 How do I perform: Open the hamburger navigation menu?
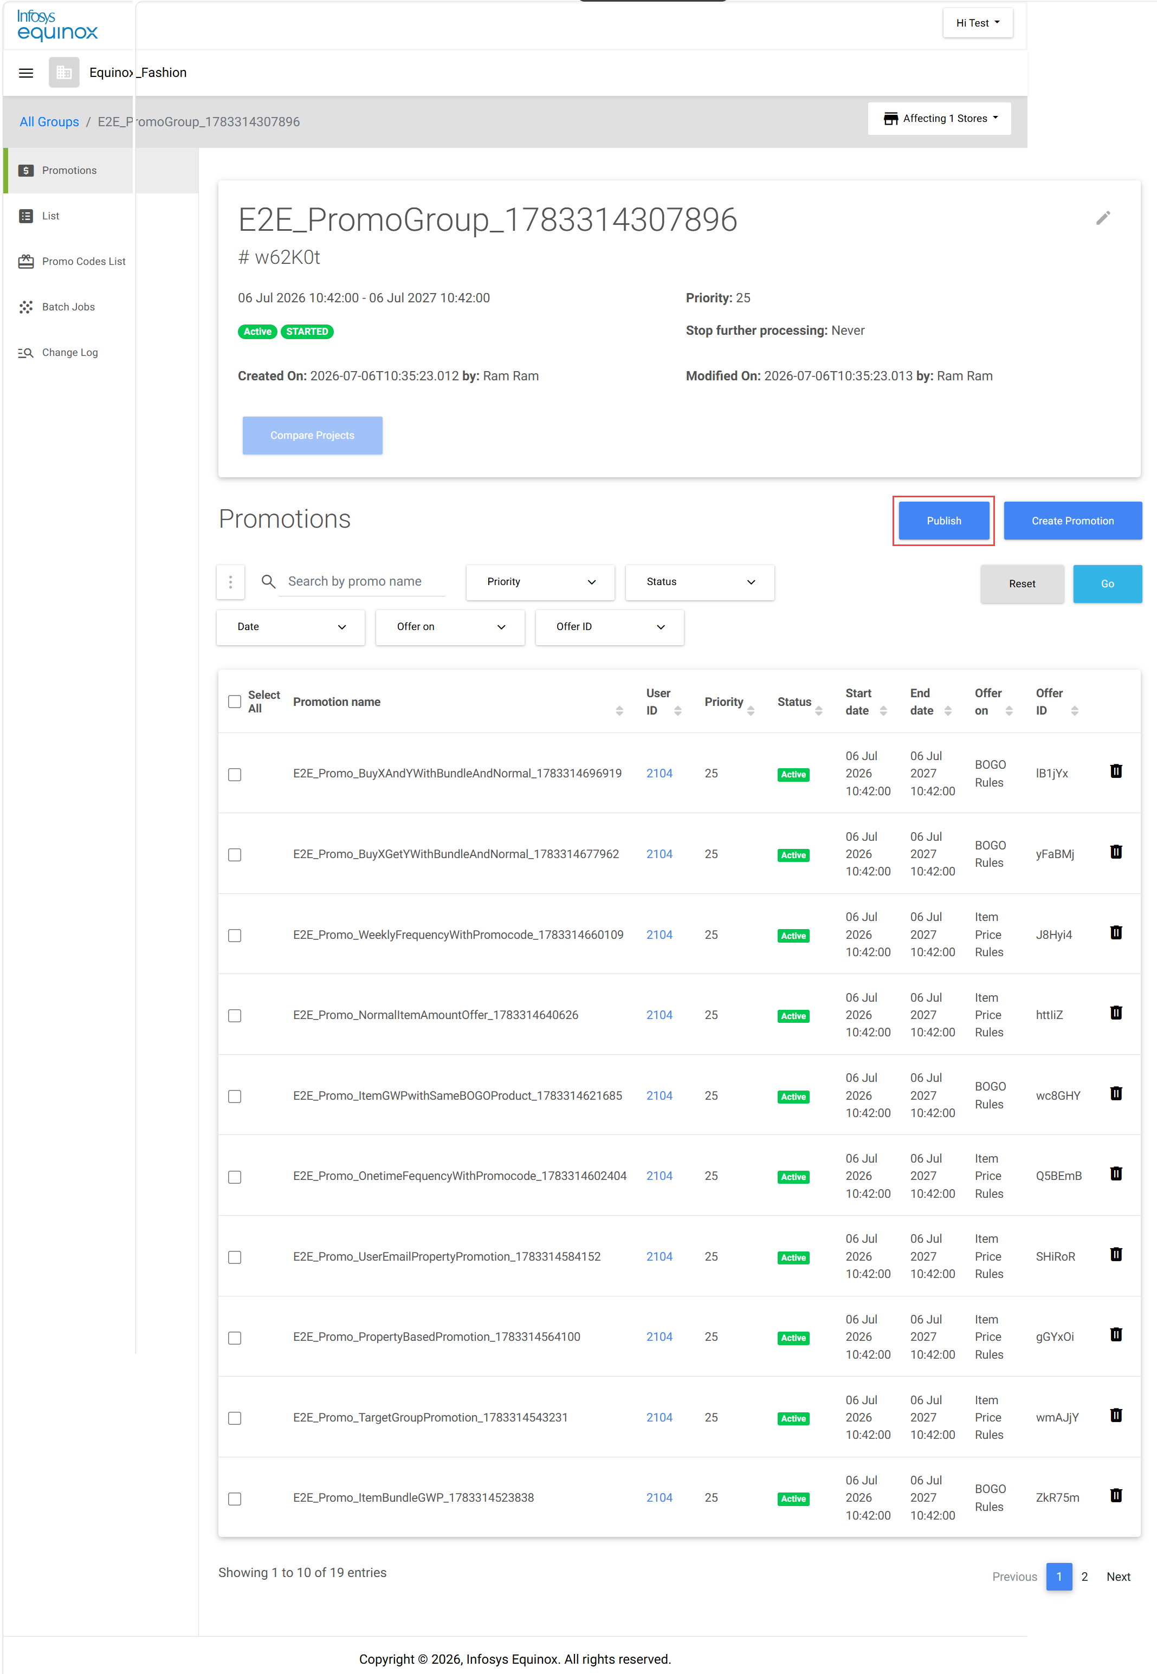[26, 73]
